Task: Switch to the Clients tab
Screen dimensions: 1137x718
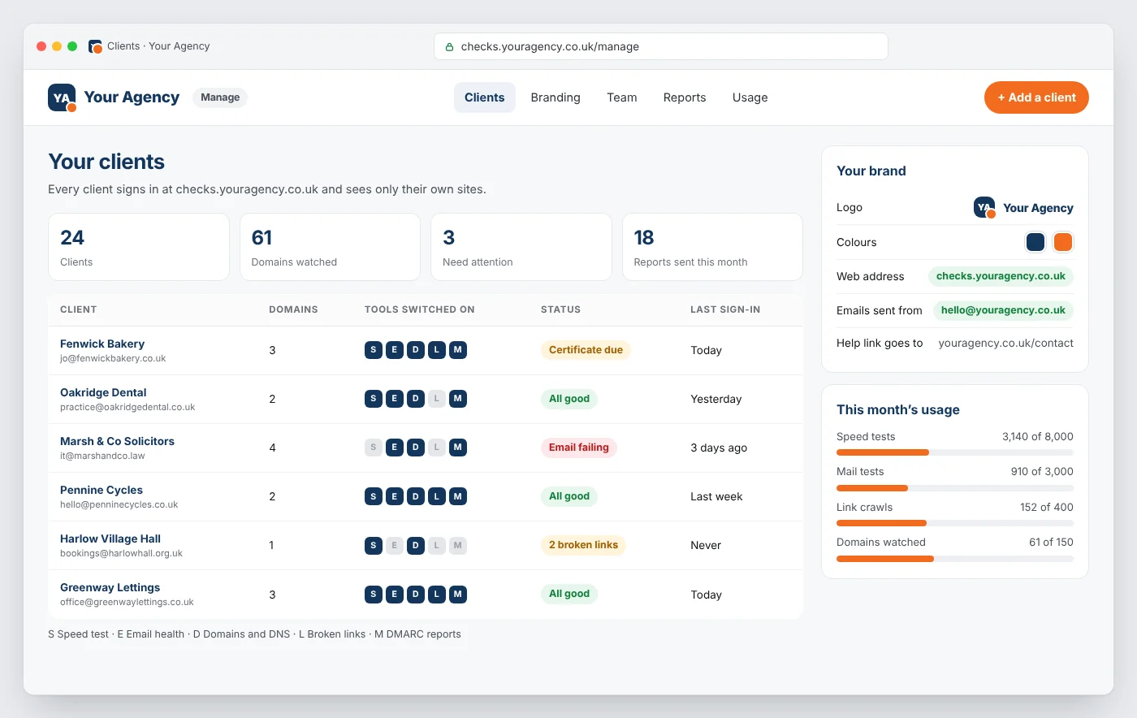Action: coord(485,97)
